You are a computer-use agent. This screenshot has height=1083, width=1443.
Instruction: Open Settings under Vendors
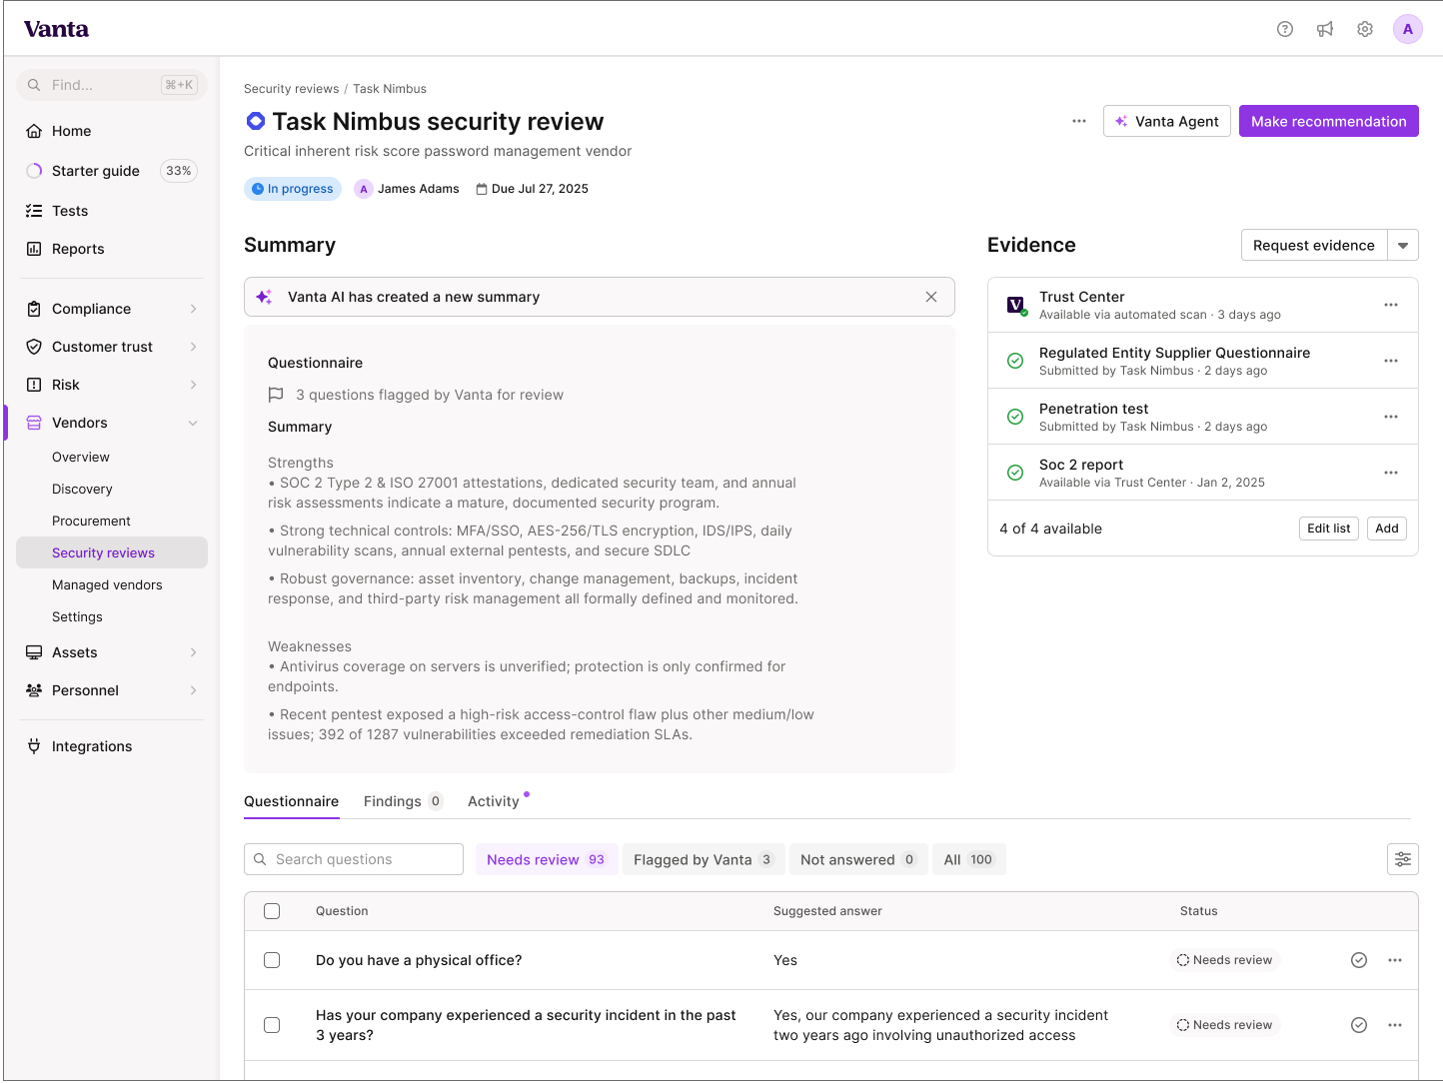pos(112,616)
